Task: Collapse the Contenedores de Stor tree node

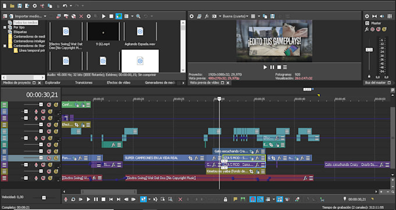Action: tap(5, 46)
